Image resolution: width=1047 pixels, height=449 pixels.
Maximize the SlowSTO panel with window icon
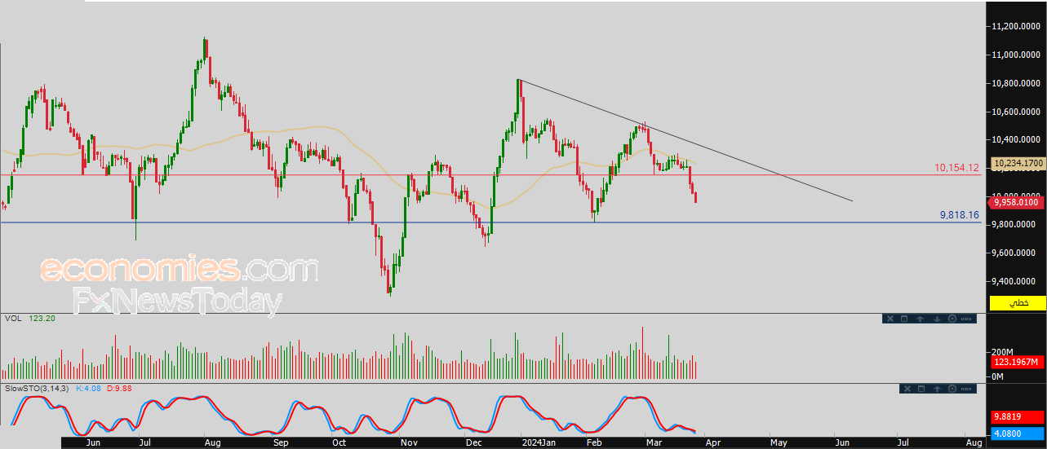click(921, 390)
